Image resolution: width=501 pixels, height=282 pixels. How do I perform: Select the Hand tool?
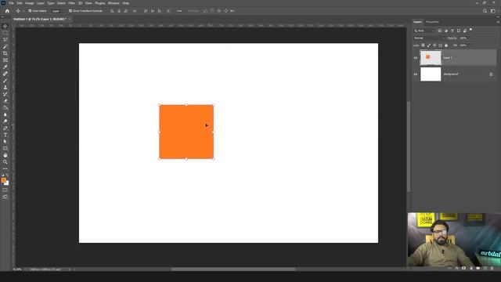pyautogui.click(x=5, y=155)
